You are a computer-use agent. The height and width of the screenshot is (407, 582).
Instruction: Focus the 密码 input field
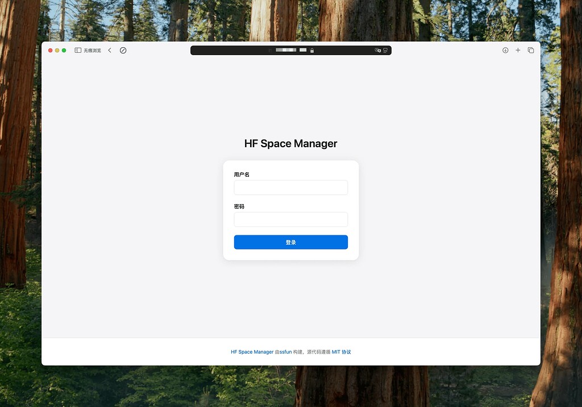coord(291,219)
